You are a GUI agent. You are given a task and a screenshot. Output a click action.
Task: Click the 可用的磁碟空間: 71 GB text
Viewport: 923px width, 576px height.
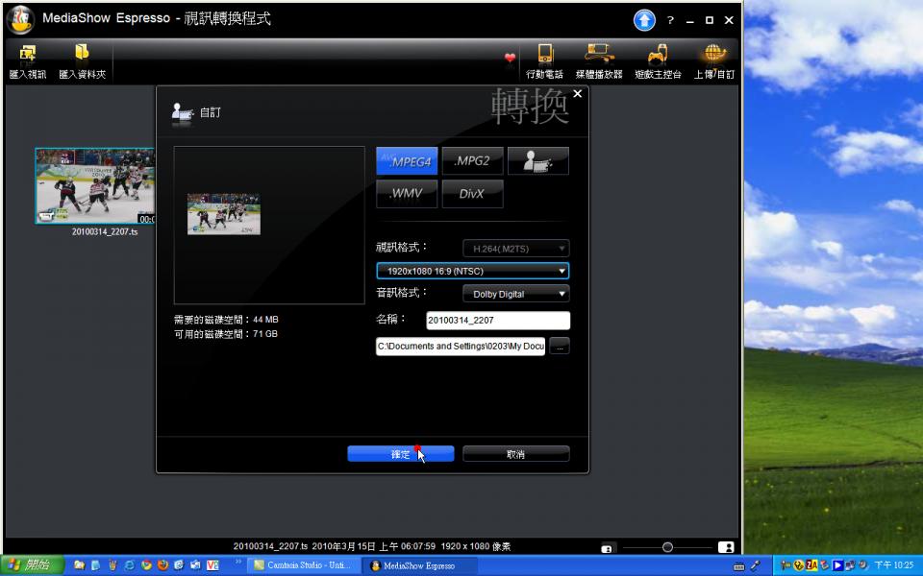click(225, 334)
